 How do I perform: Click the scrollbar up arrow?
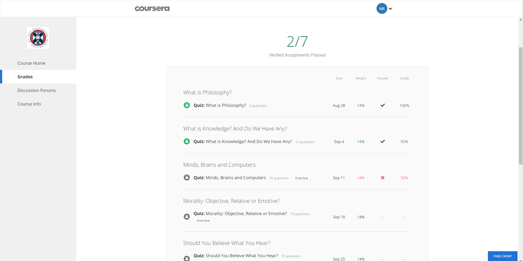click(x=520, y=19)
